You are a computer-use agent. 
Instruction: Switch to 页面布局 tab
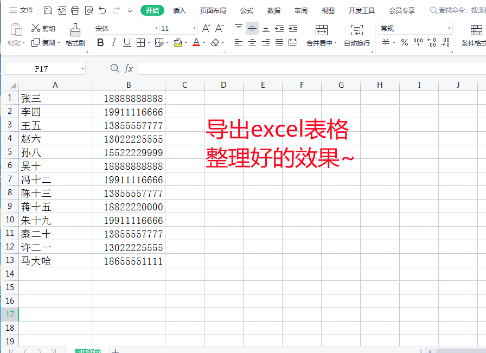tap(213, 10)
